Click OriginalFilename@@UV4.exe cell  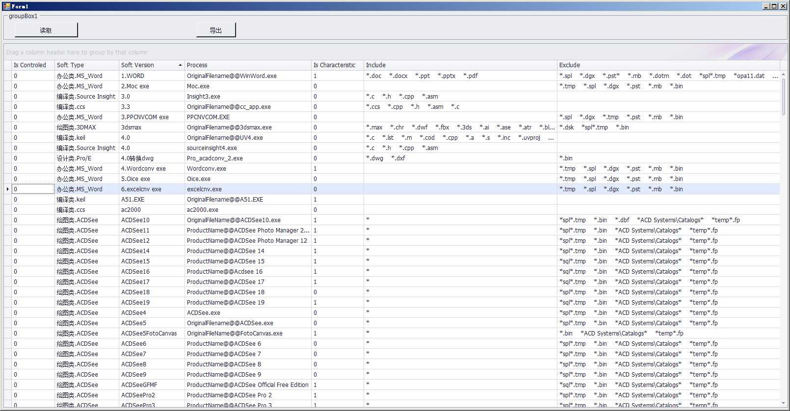coord(248,137)
